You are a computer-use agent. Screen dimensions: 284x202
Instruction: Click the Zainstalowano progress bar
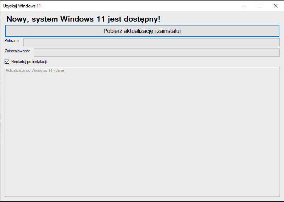tap(157, 52)
